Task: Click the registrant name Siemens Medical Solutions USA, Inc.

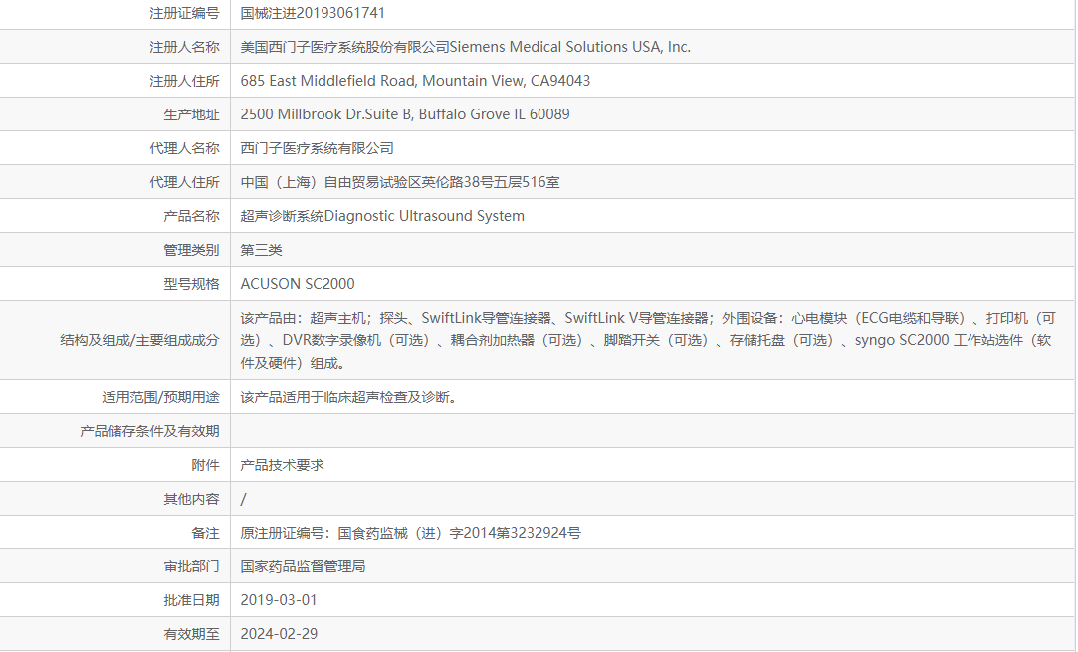Action: coord(570,47)
